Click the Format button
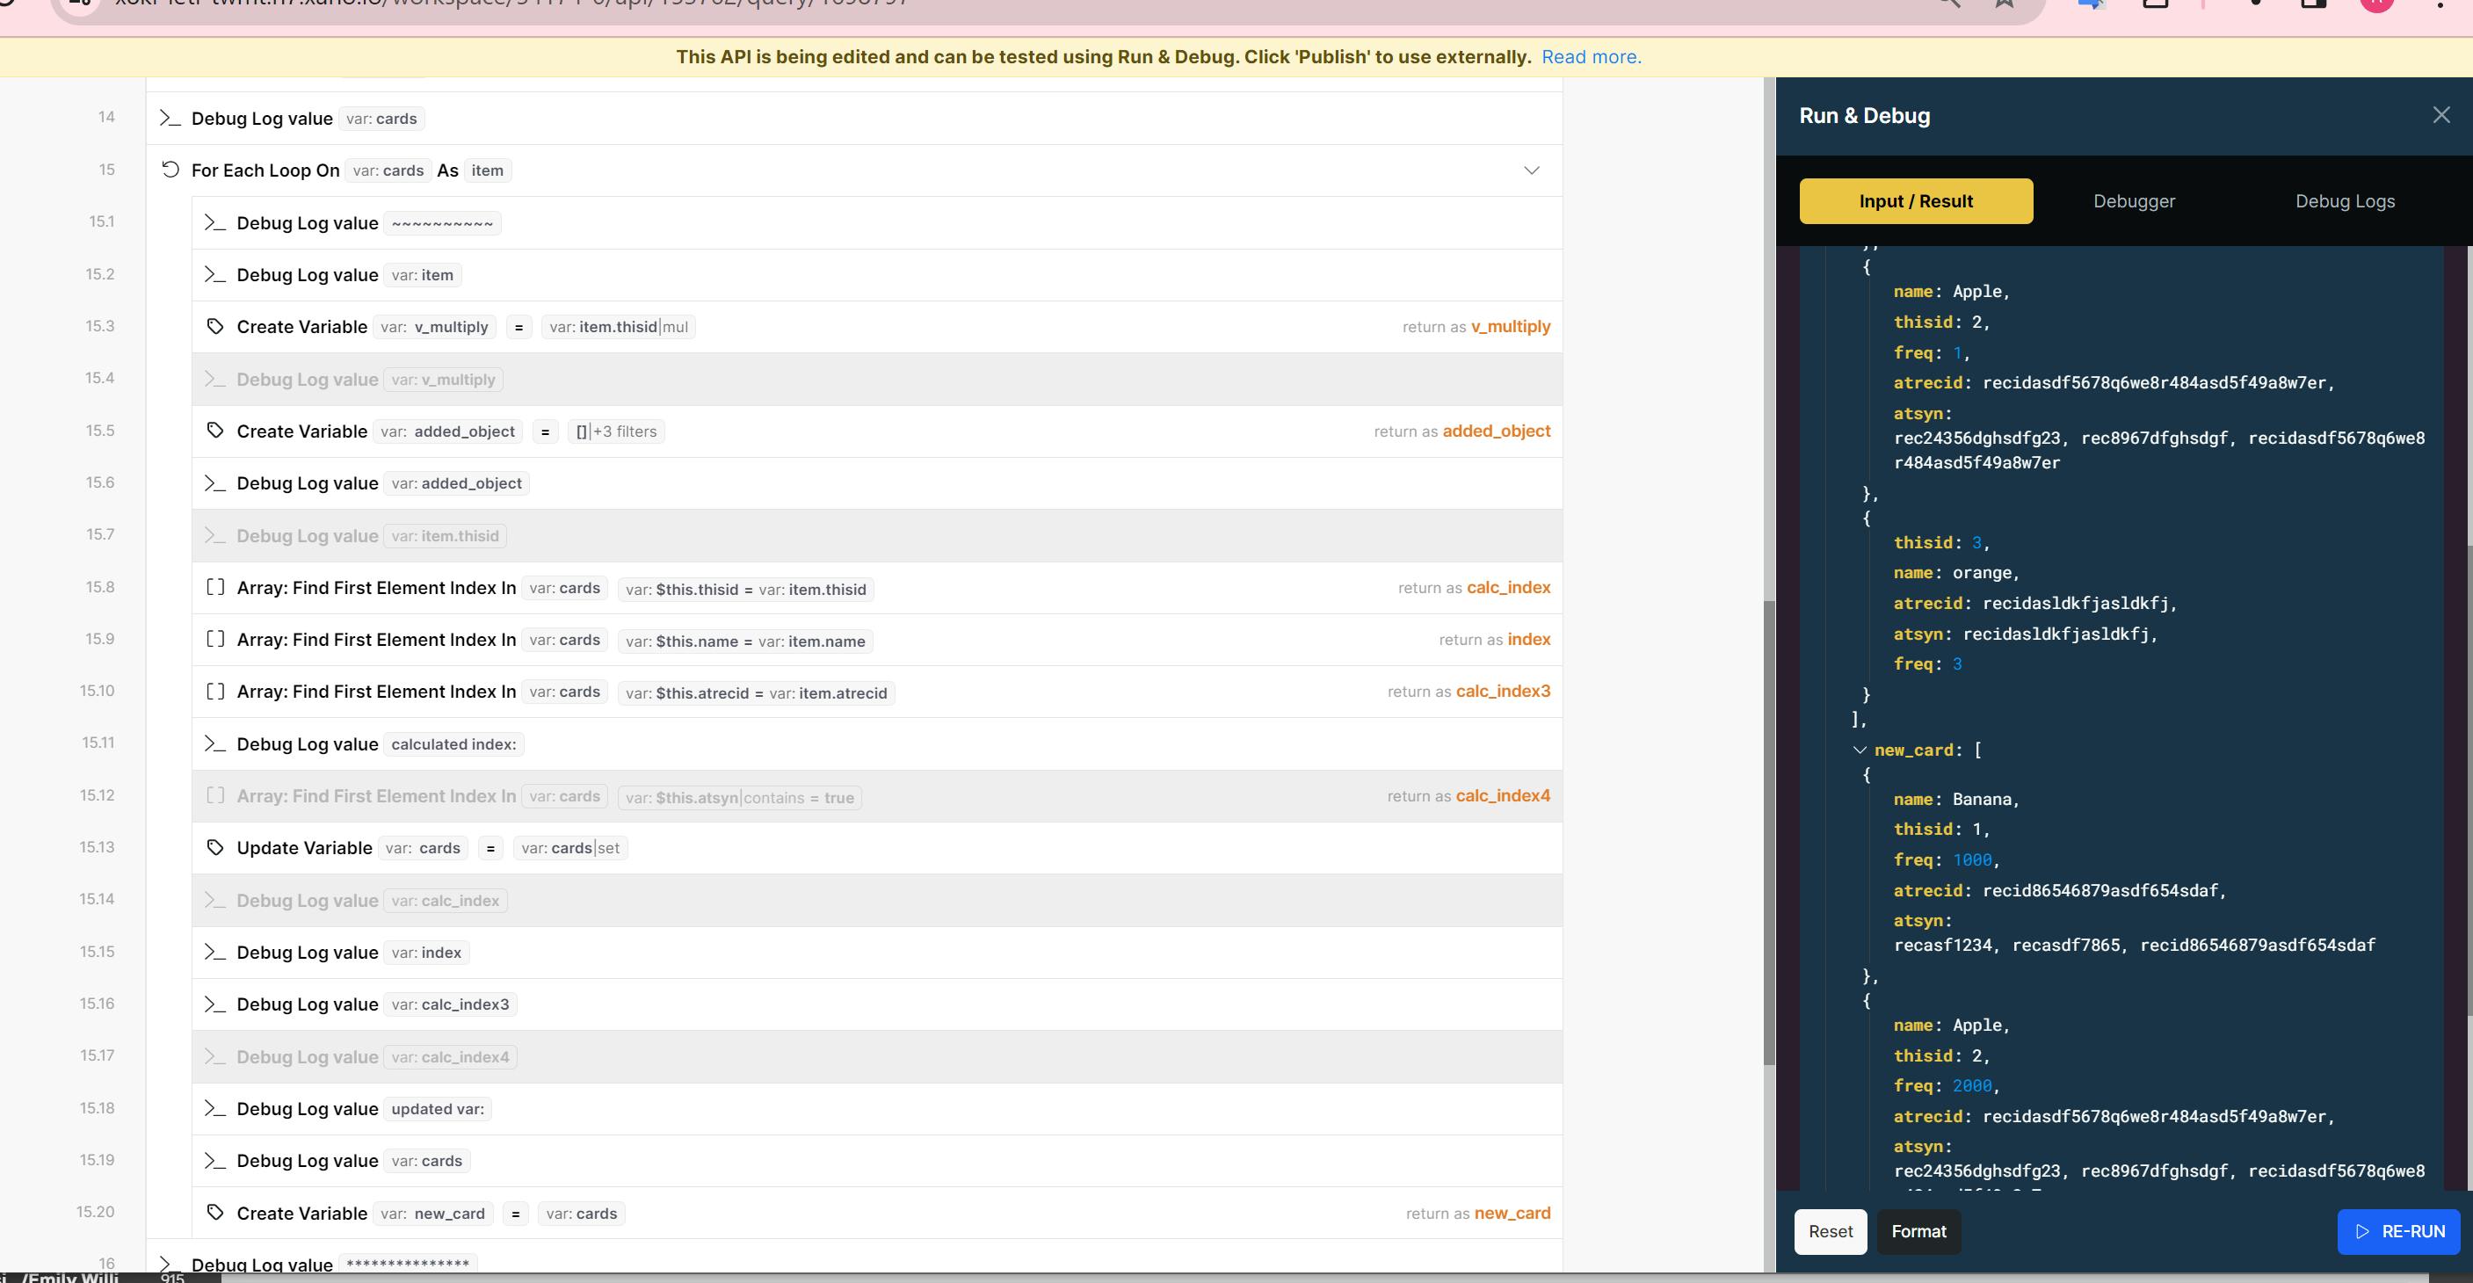Image resolution: width=2473 pixels, height=1283 pixels. coord(1918,1231)
